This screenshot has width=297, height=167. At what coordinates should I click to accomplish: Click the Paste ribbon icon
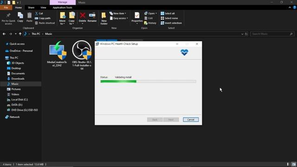point(29,17)
